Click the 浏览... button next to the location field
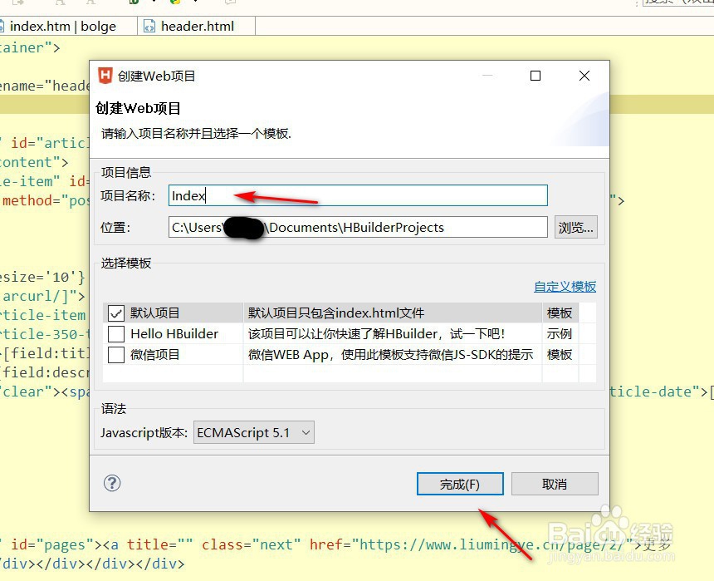Viewport: 714px width, 581px height. [x=575, y=227]
